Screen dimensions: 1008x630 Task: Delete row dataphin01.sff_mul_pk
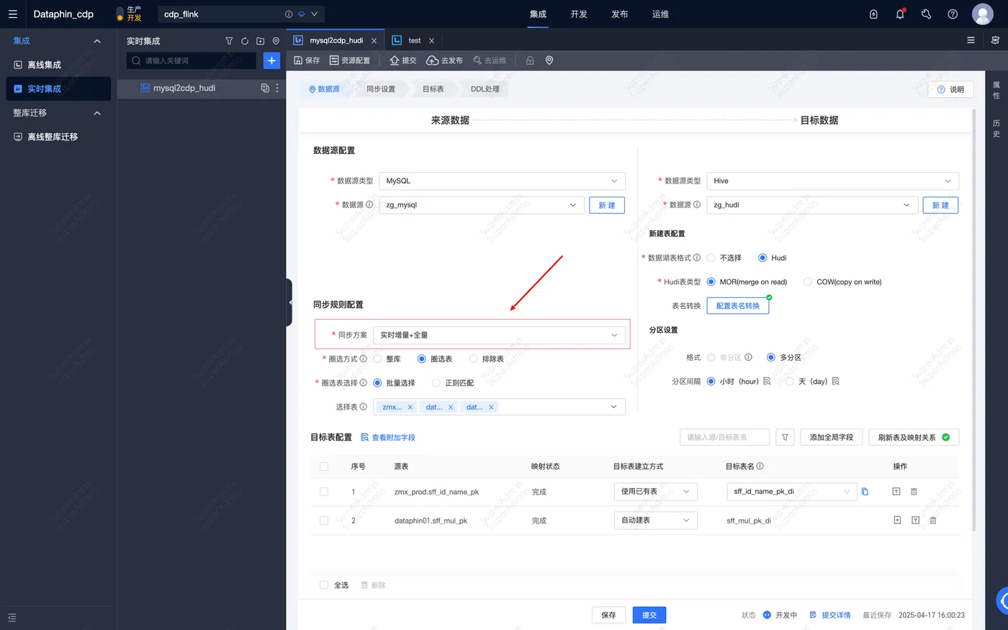(933, 520)
